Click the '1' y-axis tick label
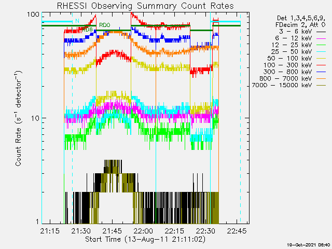Screen dimensions: 332x249 [x=37, y=222]
